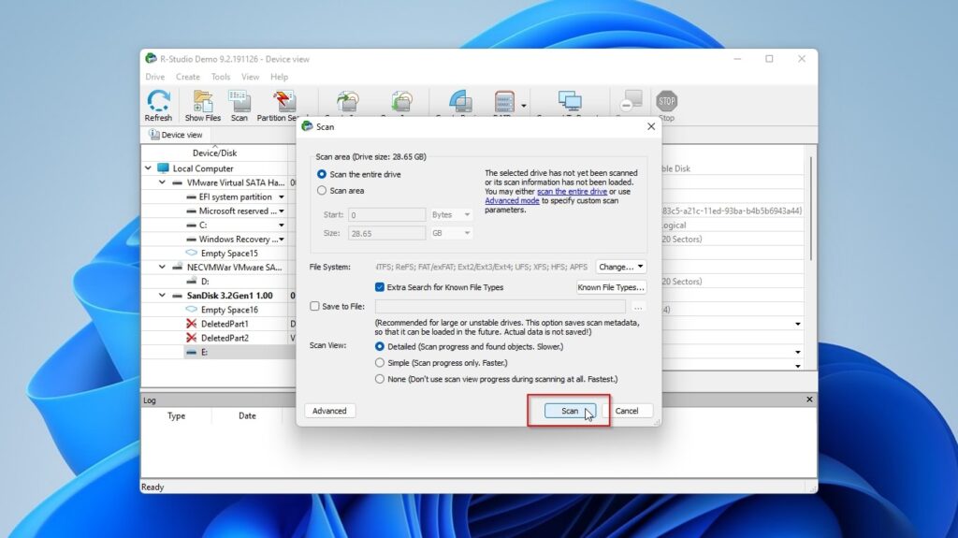
Task: Click the Save to File browse (...) button
Action: pyautogui.click(x=638, y=306)
